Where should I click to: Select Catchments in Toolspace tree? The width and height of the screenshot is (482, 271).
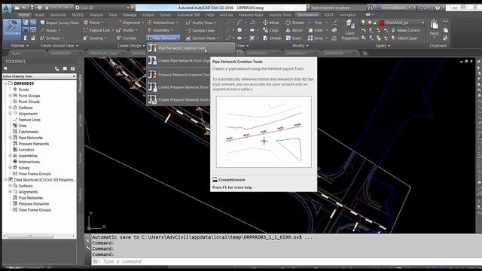point(29,132)
